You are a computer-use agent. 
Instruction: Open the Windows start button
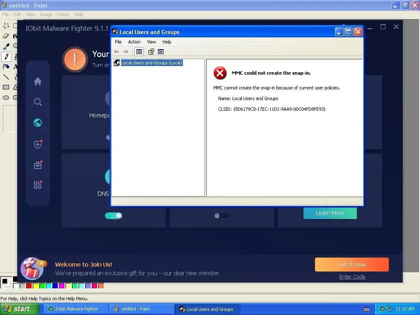tap(19, 309)
